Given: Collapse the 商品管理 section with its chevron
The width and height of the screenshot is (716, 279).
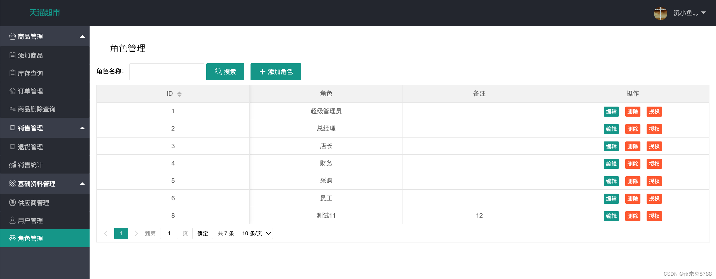Looking at the screenshot, I should pyautogui.click(x=82, y=36).
